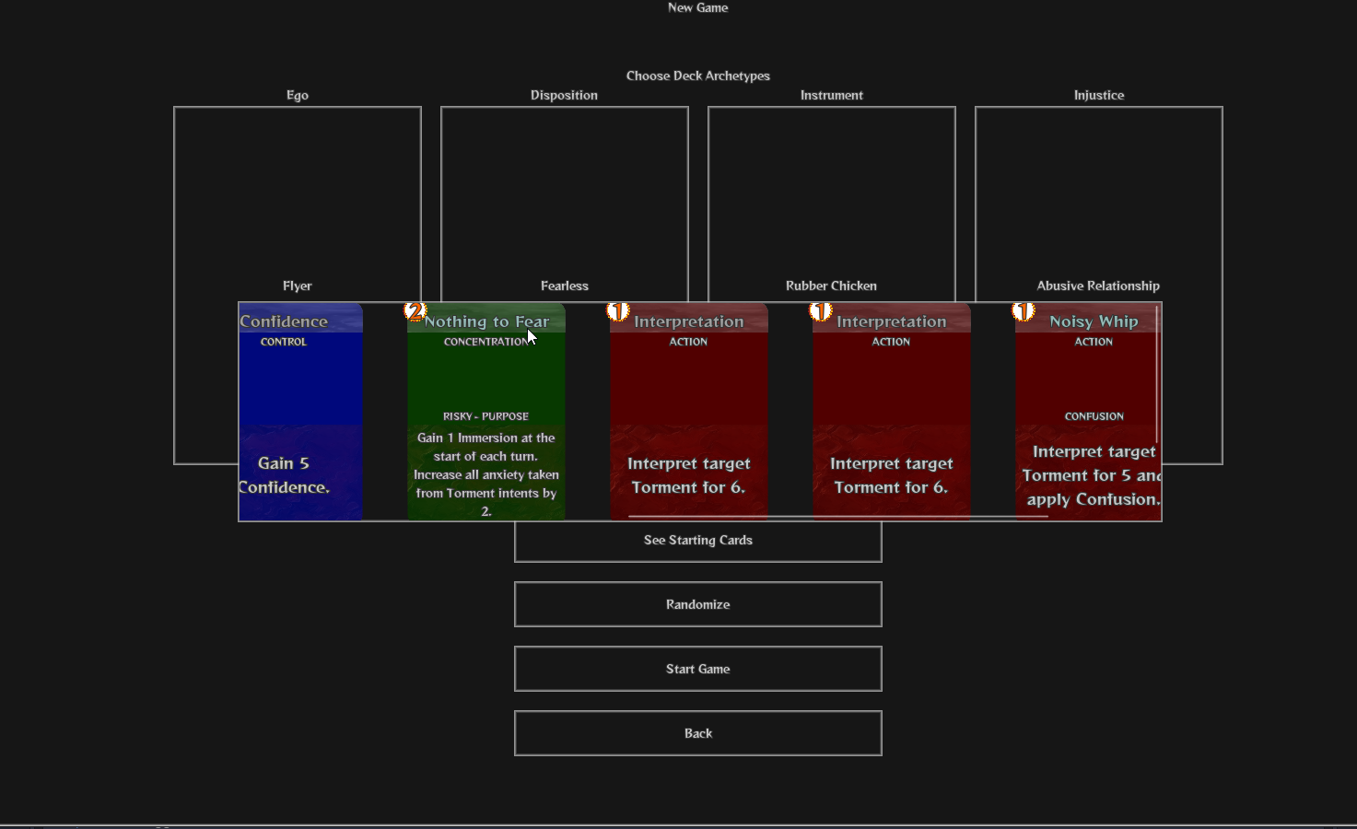Click the New Game title

click(697, 7)
